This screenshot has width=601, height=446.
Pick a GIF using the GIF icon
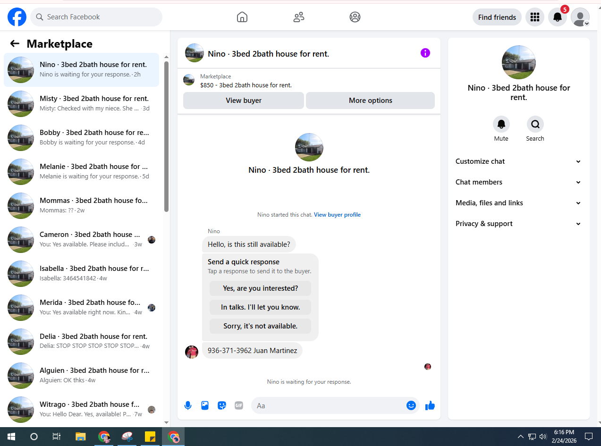[239, 405]
